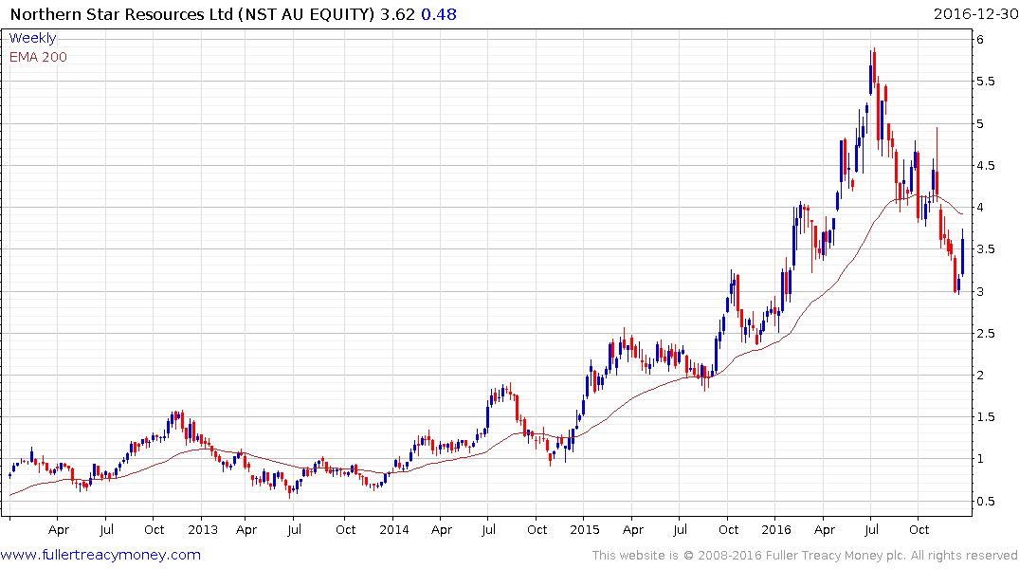
Task: Click the Oct label just before 2014
Action: click(x=346, y=529)
